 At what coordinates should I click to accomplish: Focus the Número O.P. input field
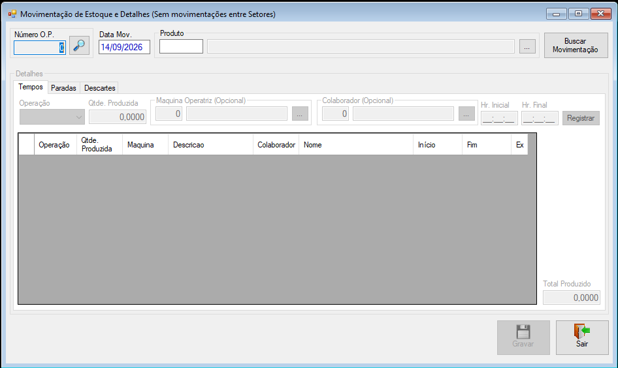(x=40, y=48)
